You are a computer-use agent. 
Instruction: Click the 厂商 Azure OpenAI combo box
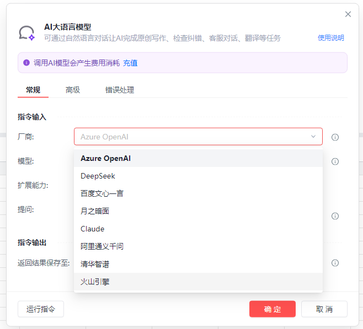pyautogui.click(x=198, y=137)
